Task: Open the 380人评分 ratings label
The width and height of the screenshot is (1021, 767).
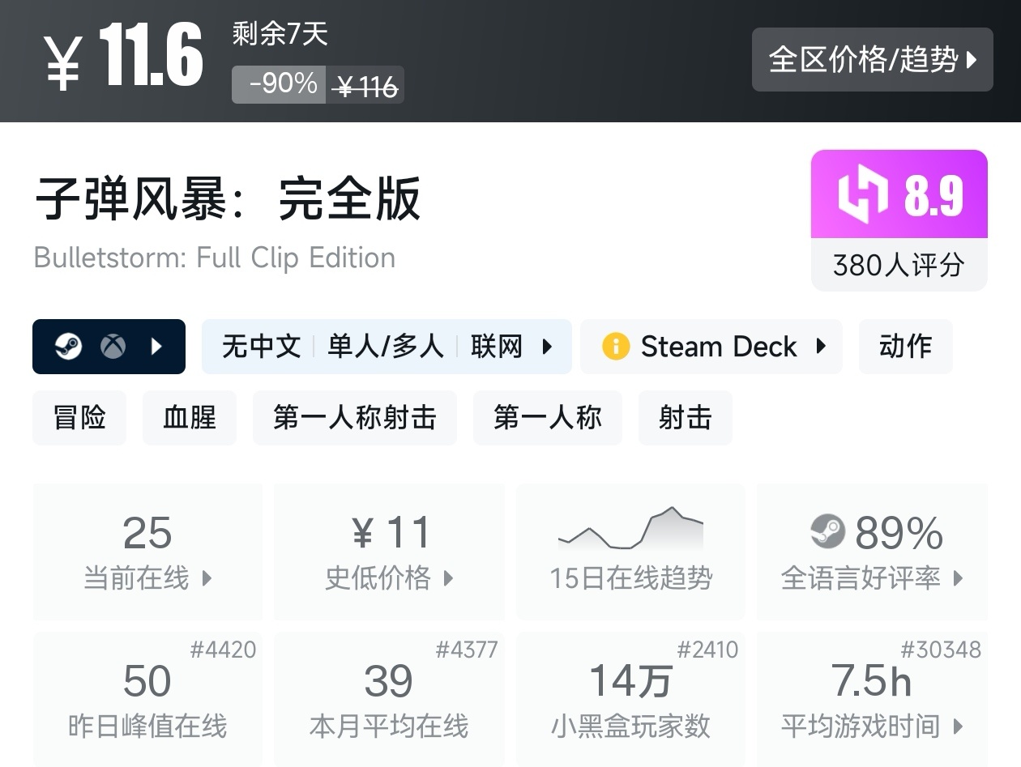Action: (x=899, y=265)
